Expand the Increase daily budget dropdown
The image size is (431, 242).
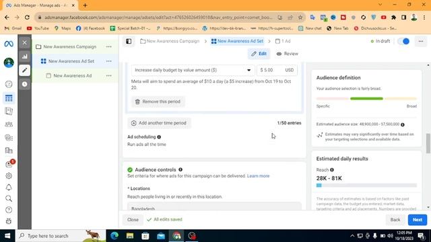(193, 70)
